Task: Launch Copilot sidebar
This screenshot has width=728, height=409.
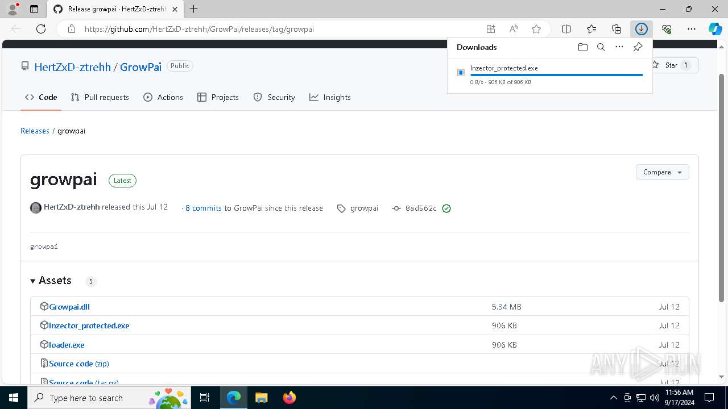Action: coord(715,29)
